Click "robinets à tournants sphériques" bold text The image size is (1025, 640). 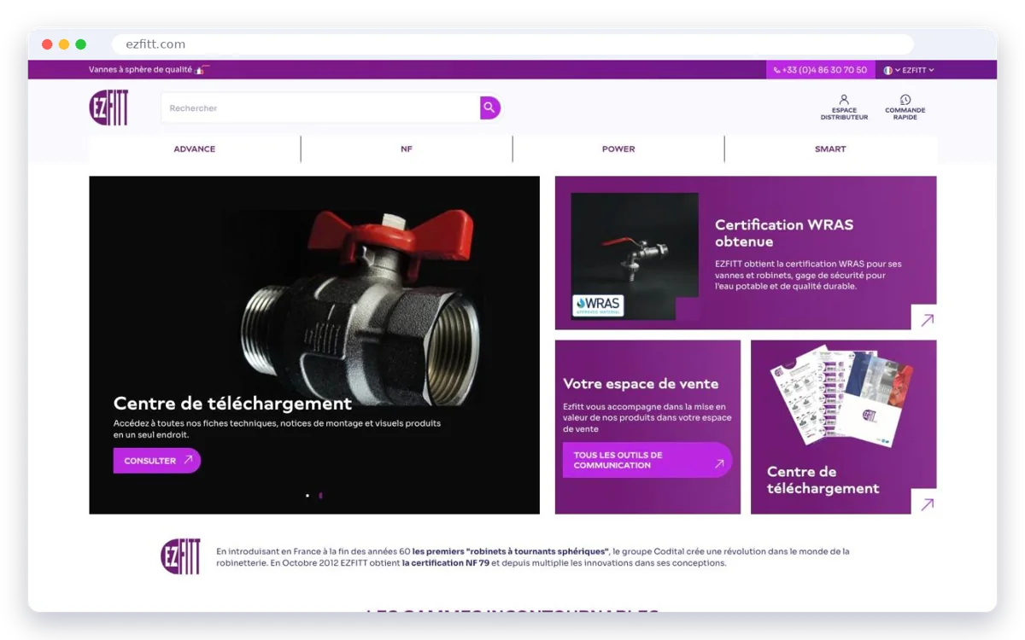point(511,551)
